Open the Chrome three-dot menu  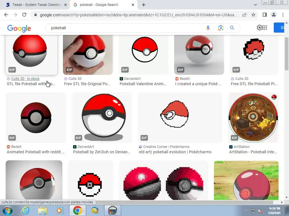[283, 15]
